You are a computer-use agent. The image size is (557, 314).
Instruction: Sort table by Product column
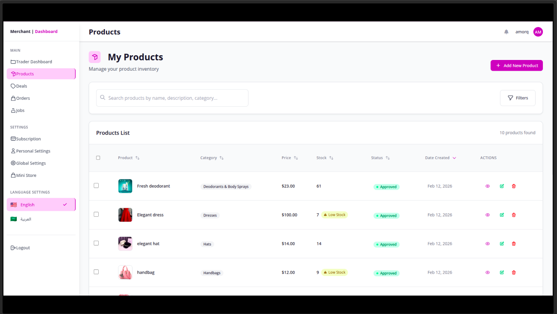click(x=129, y=158)
